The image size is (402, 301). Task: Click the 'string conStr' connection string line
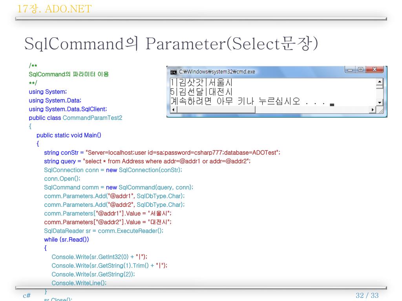(162, 152)
